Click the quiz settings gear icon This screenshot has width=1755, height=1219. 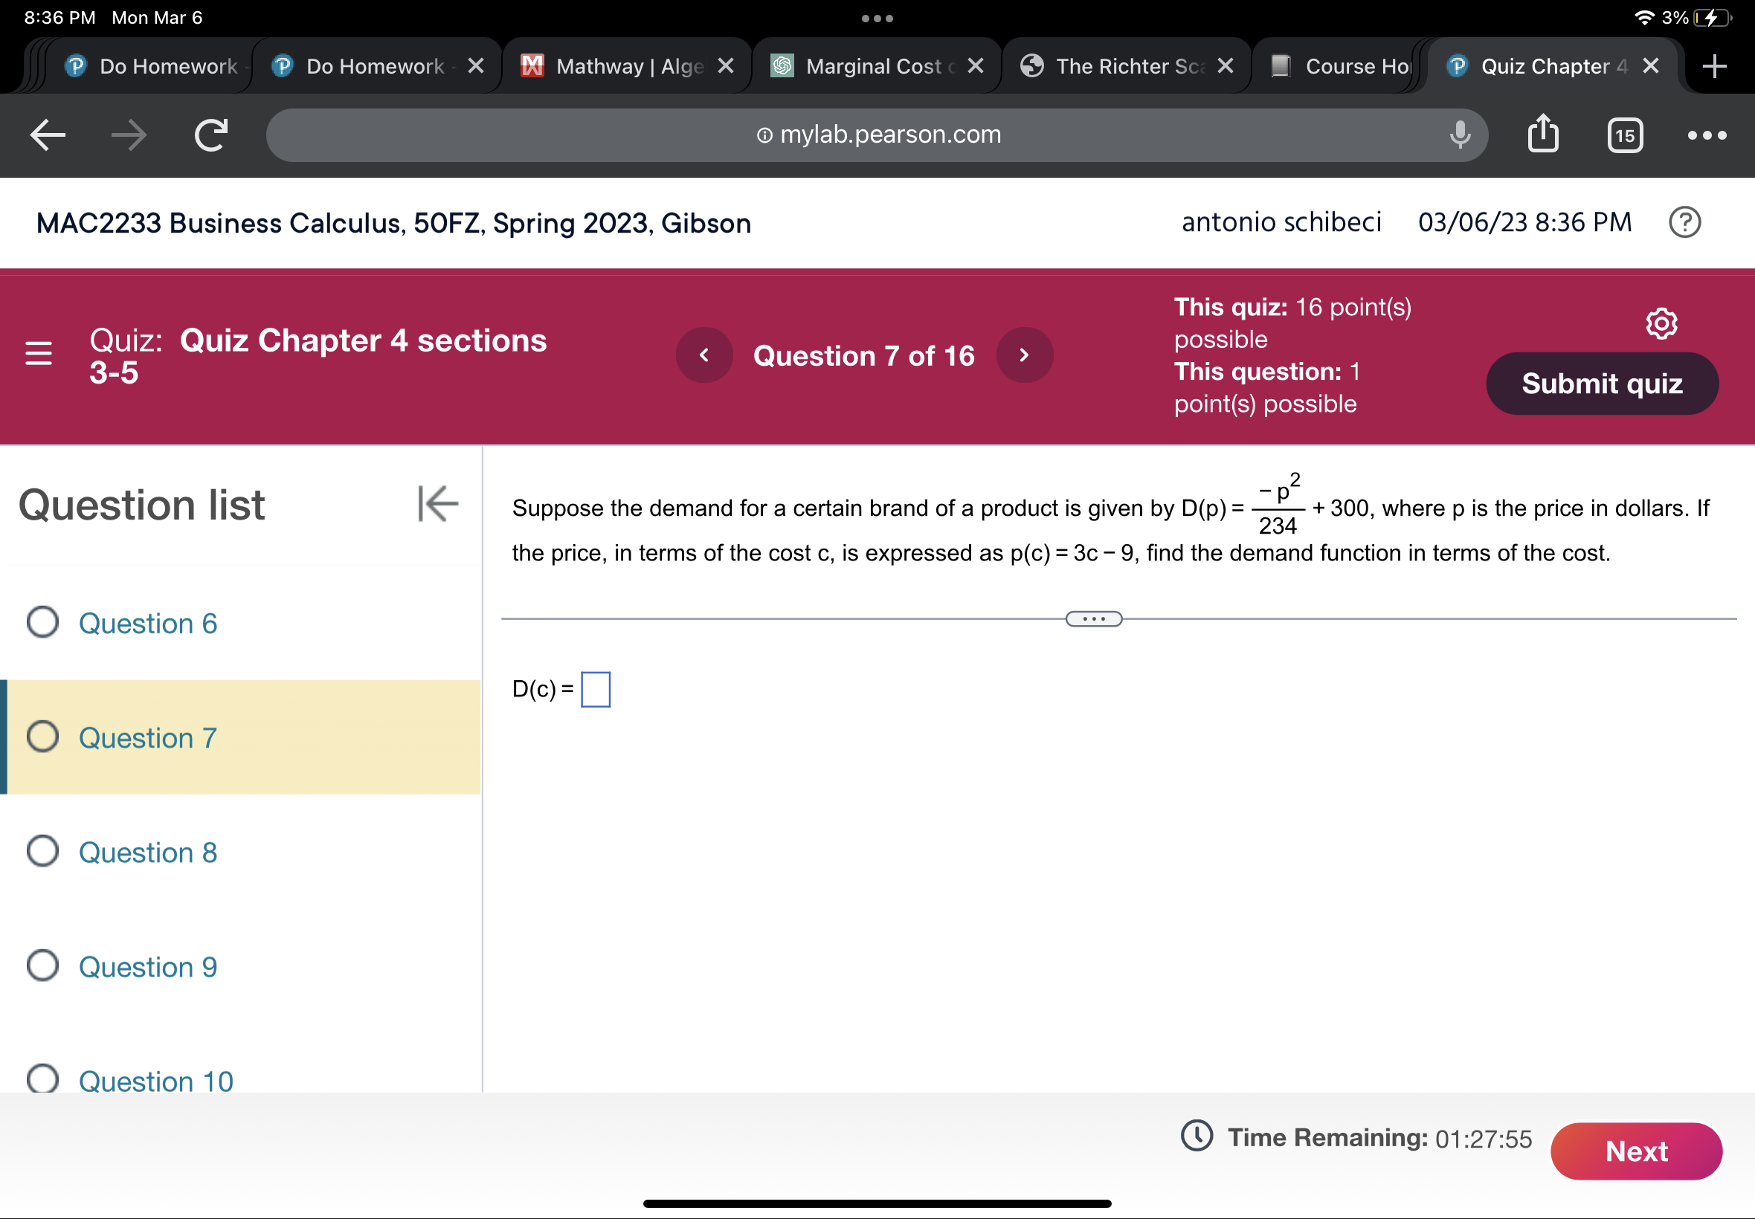point(1661,324)
